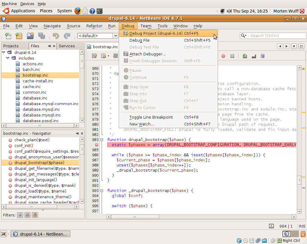Click the Save All toolbar icon
This screenshot has width=307, height=244.
coord(41,36)
